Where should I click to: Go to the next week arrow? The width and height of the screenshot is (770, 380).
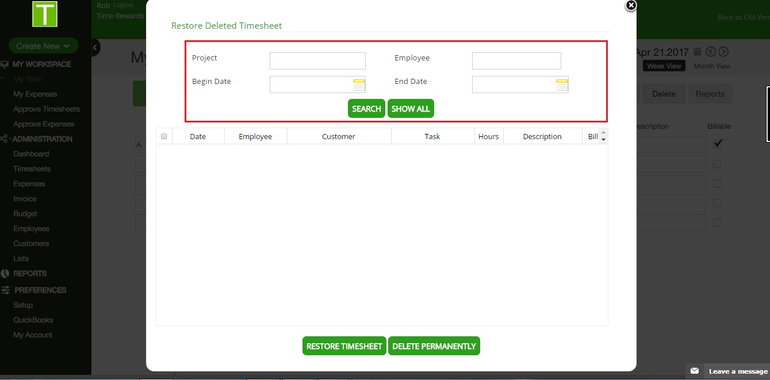pyautogui.click(x=723, y=52)
